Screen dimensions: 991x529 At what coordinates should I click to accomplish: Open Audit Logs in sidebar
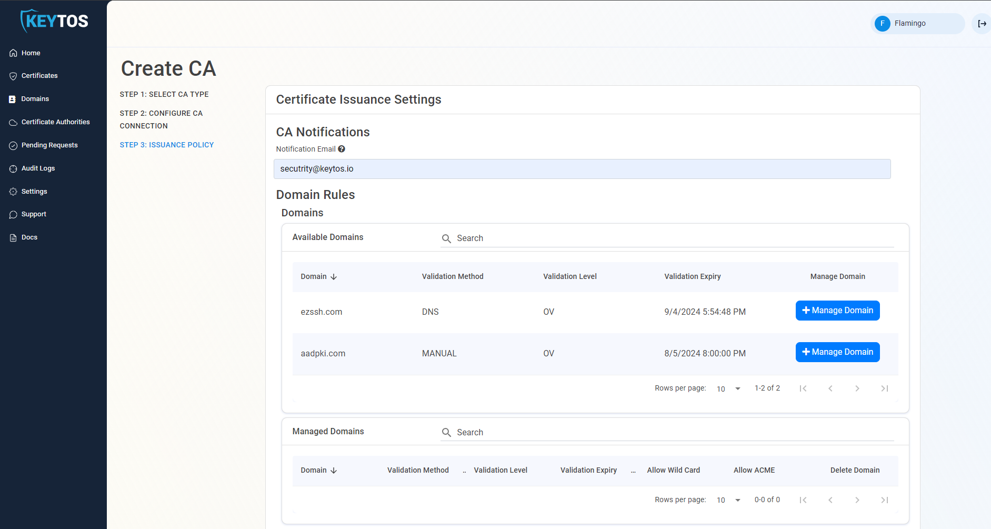(x=38, y=168)
